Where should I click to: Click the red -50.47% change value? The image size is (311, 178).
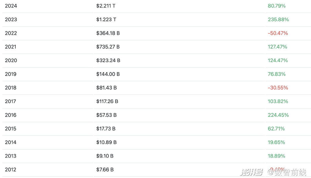pos(278,33)
